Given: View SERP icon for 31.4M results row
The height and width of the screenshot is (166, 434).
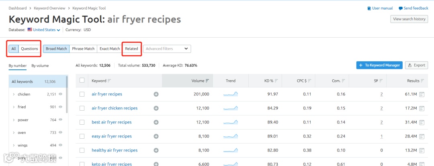Looking at the screenshot, I should 422,123.
